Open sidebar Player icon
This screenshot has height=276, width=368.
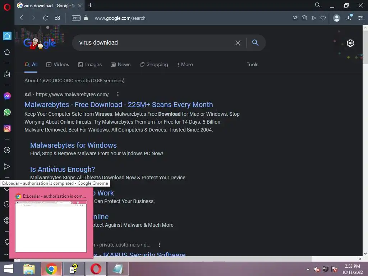tap(7, 150)
